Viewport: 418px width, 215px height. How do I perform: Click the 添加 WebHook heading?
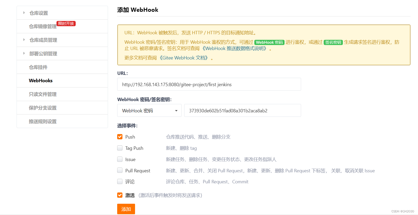tap(138, 10)
